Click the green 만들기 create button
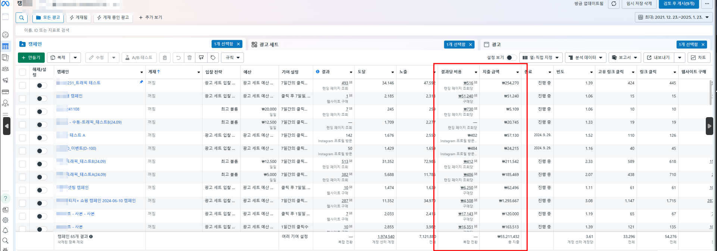This screenshot has width=717, height=251. (x=31, y=58)
